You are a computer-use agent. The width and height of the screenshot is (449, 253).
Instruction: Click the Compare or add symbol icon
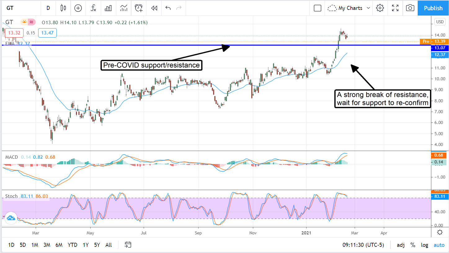78,8
